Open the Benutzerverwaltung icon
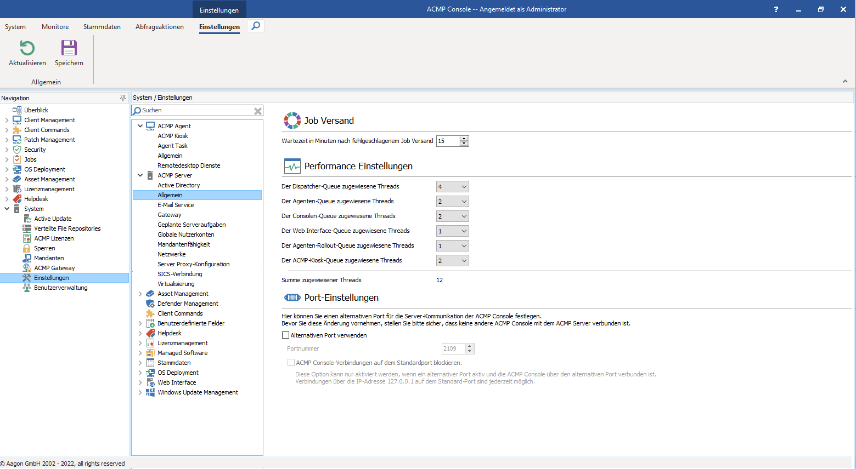 click(x=27, y=288)
